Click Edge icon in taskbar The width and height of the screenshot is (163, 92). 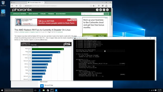pyautogui.click(x=40, y=90)
